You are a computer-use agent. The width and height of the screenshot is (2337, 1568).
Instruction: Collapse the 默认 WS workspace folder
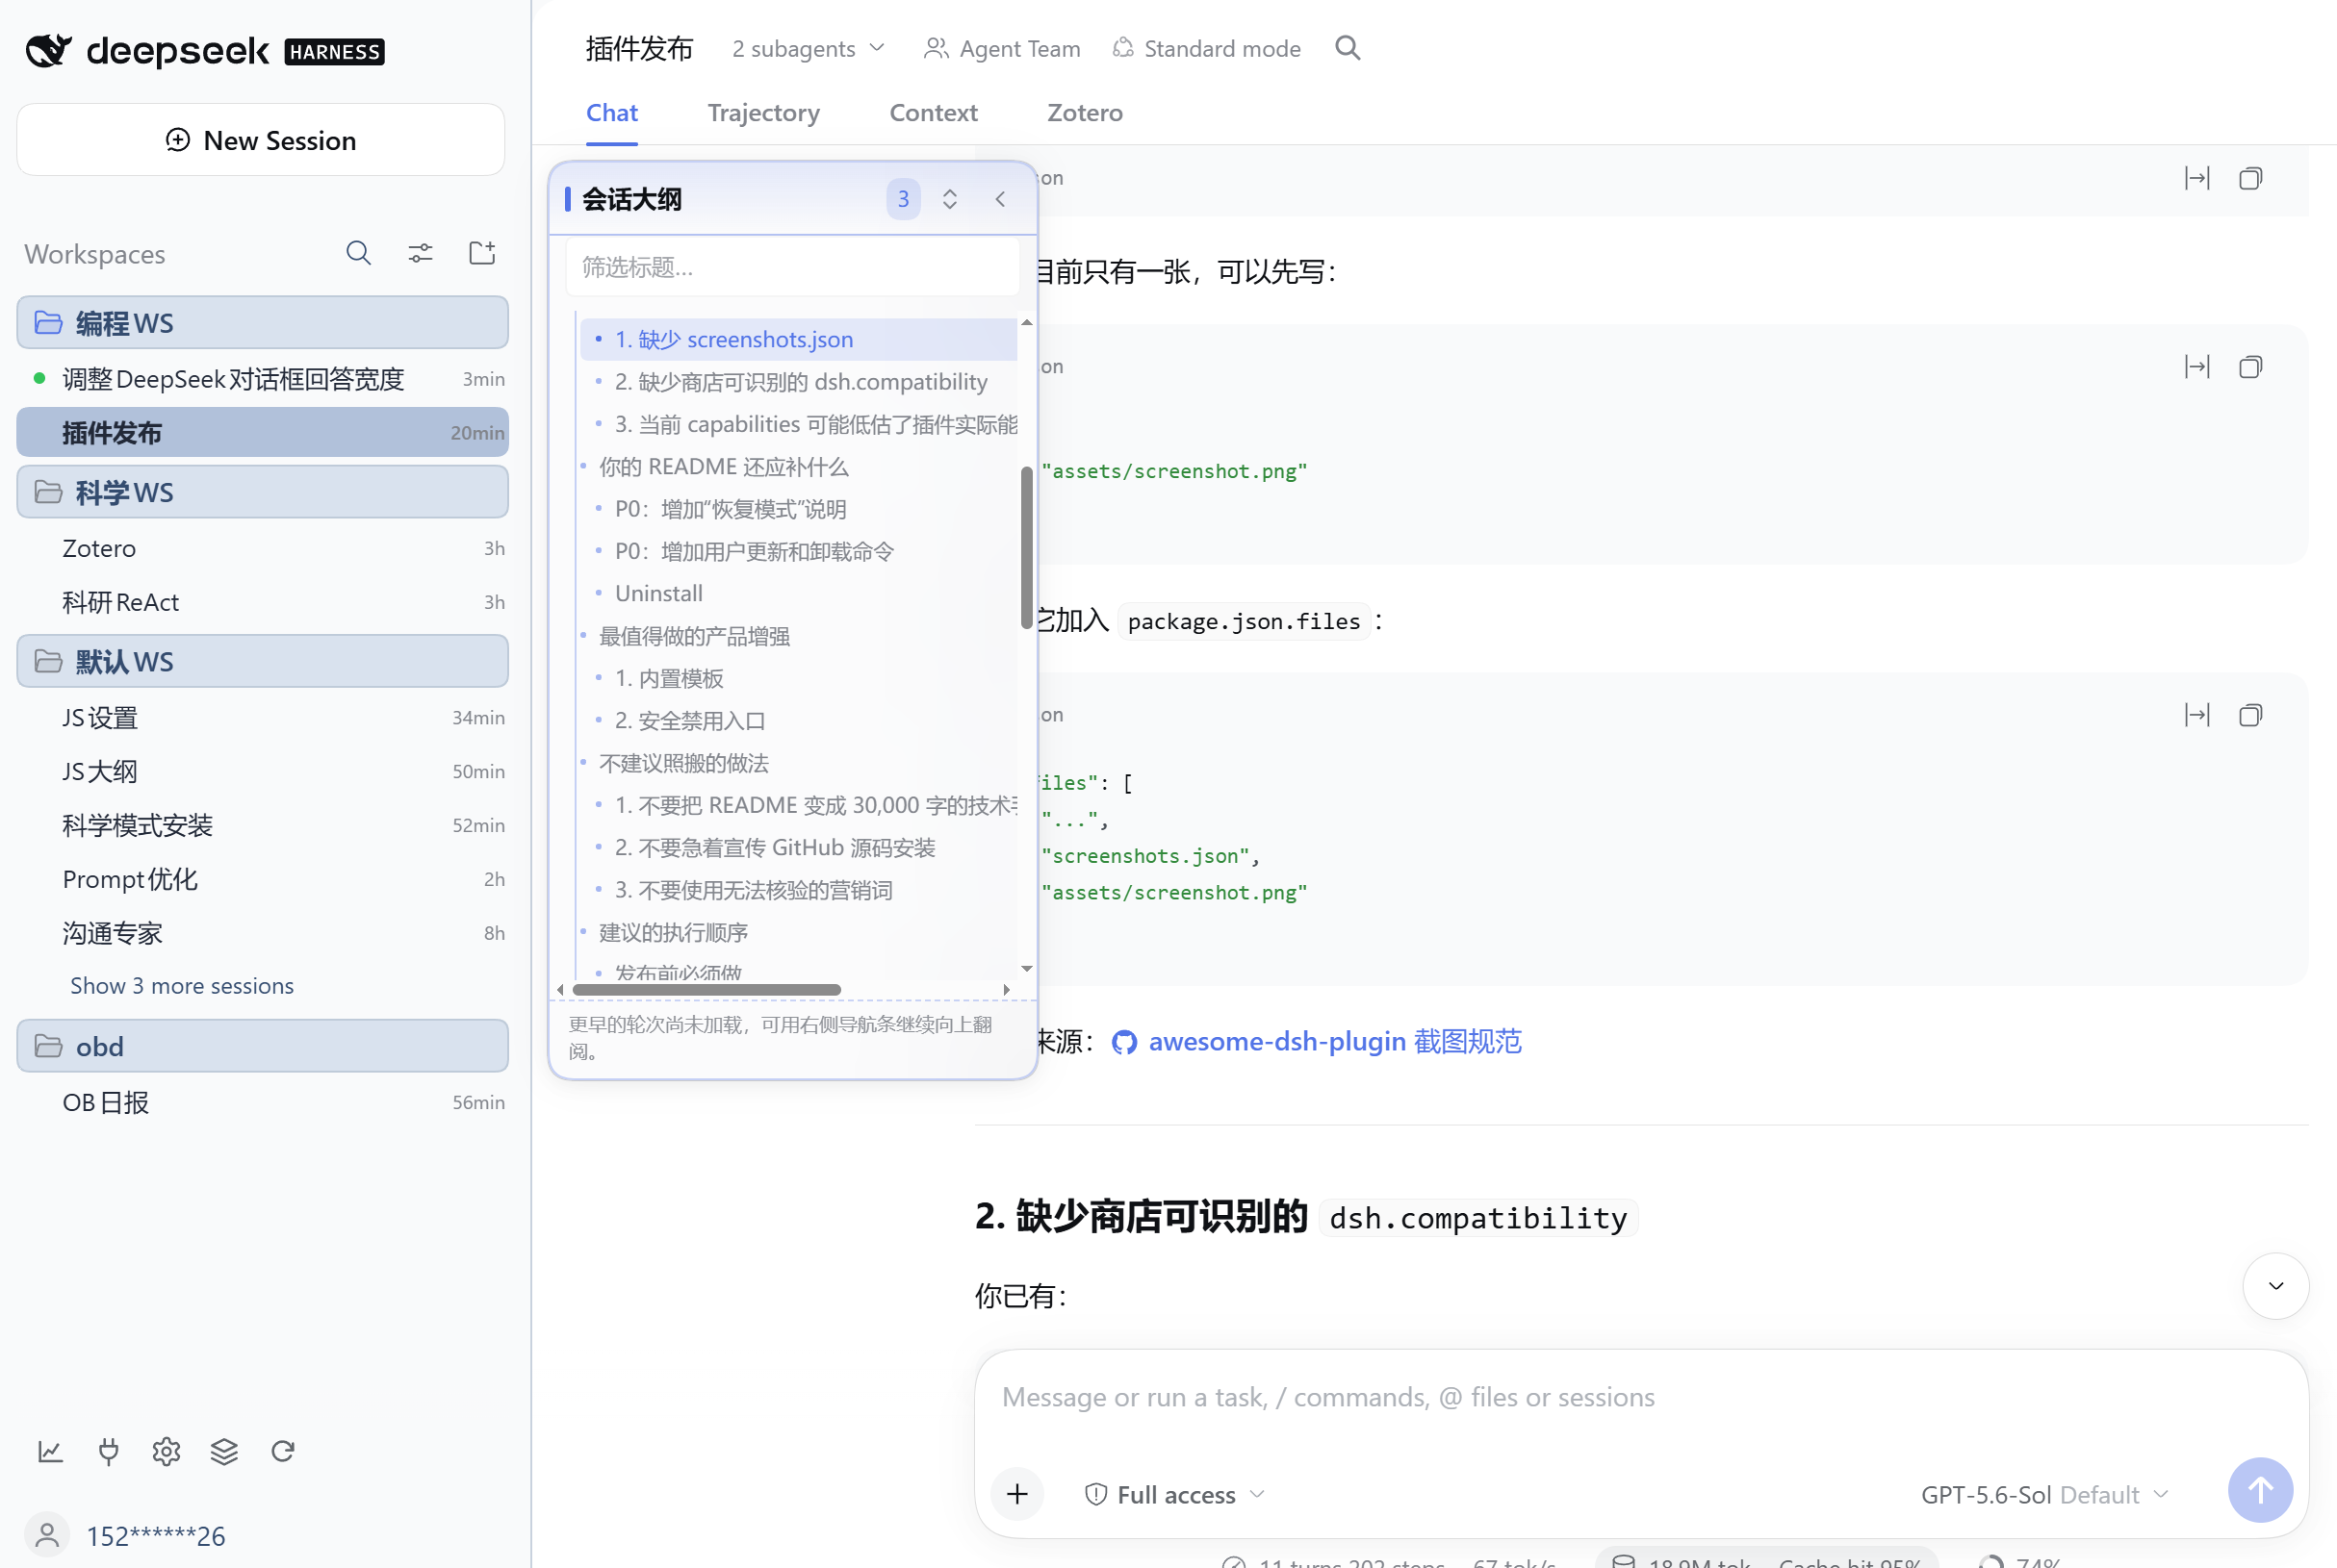pos(262,660)
